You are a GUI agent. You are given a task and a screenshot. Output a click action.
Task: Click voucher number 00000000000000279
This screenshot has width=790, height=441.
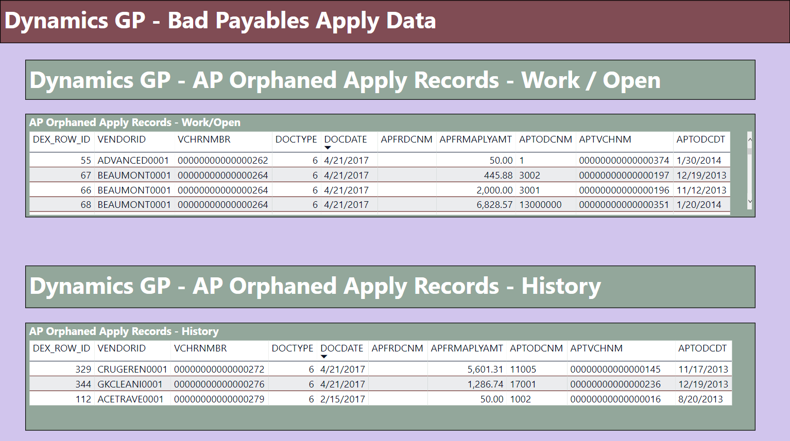[219, 399]
